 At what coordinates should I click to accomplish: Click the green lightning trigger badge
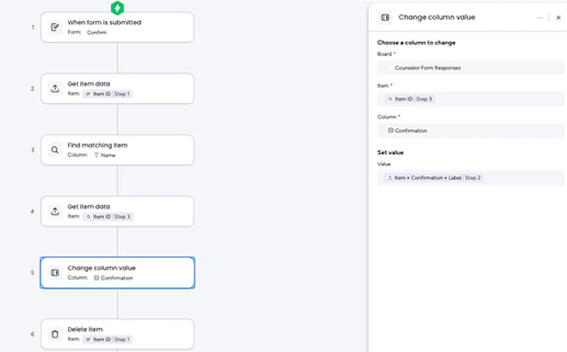click(117, 8)
